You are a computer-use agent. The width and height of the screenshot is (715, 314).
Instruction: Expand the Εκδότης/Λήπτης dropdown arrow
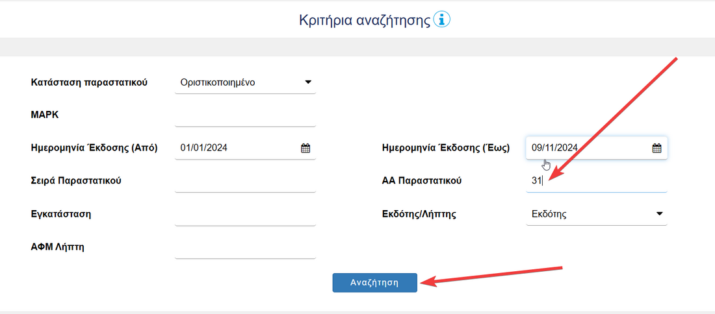click(659, 213)
